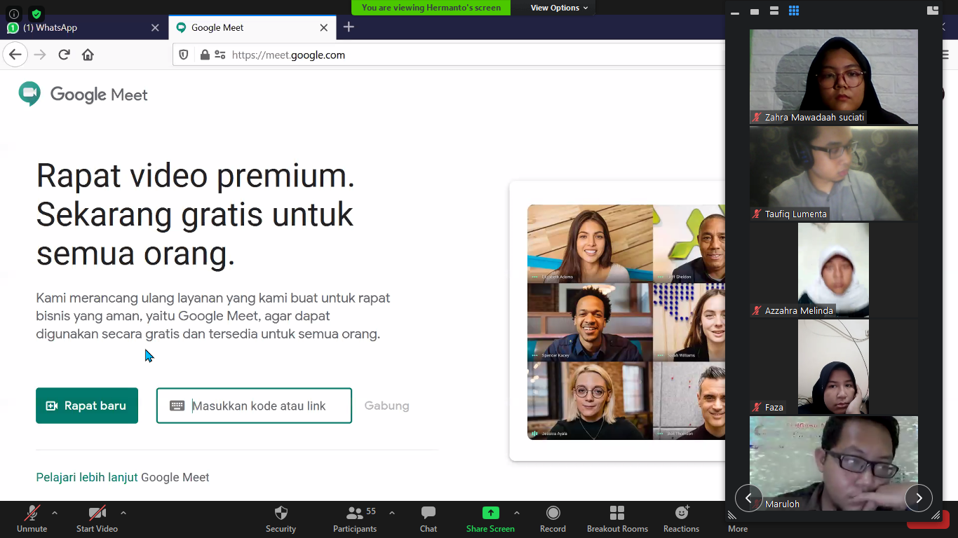The width and height of the screenshot is (958, 538).
Task: Click the Google Meet promo image collage
Action: [626, 322]
